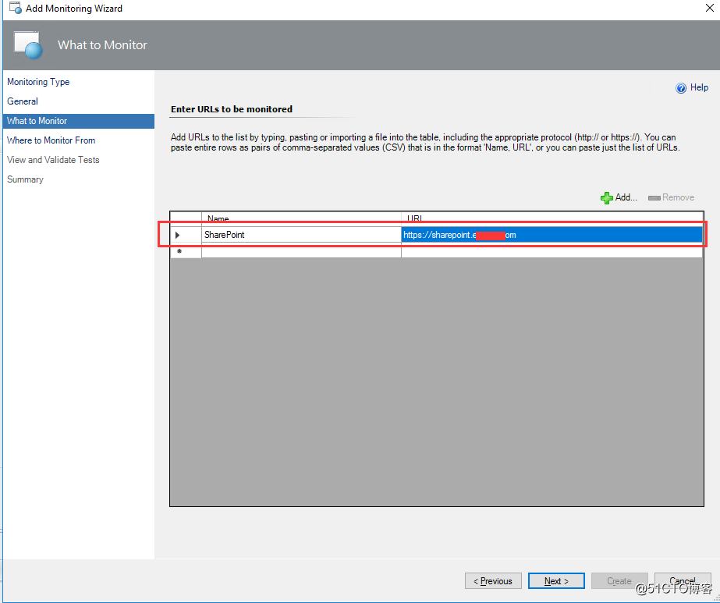Open the Help link

pyautogui.click(x=699, y=87)
